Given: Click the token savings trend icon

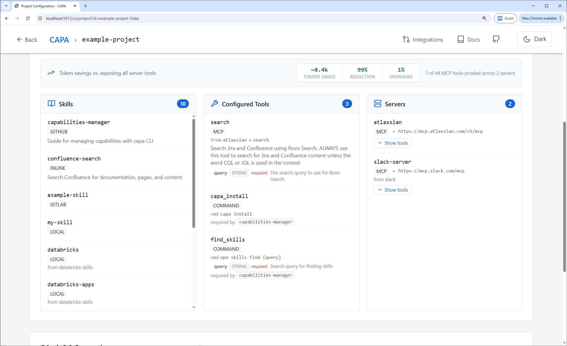Looking at the screenshot, I should point(51,73).
